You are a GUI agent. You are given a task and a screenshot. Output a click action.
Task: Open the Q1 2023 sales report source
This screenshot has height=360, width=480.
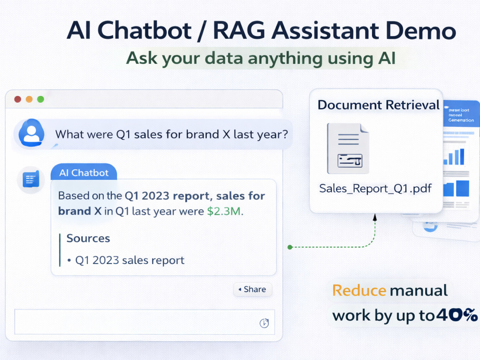coord(130,260)
